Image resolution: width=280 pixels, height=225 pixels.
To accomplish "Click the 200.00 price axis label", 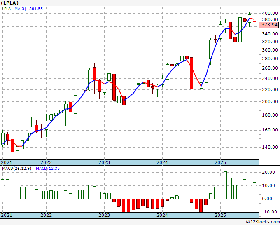I will (270, 101).
